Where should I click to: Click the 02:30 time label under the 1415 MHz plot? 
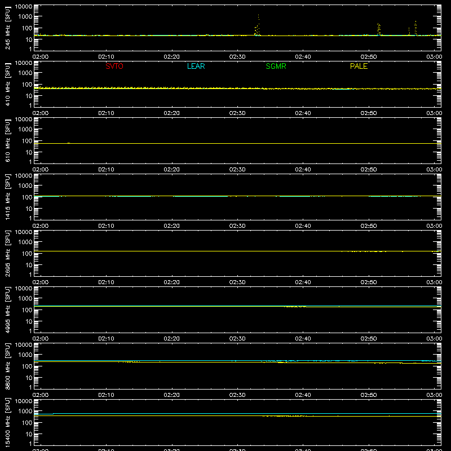click(x=237, y=226)
